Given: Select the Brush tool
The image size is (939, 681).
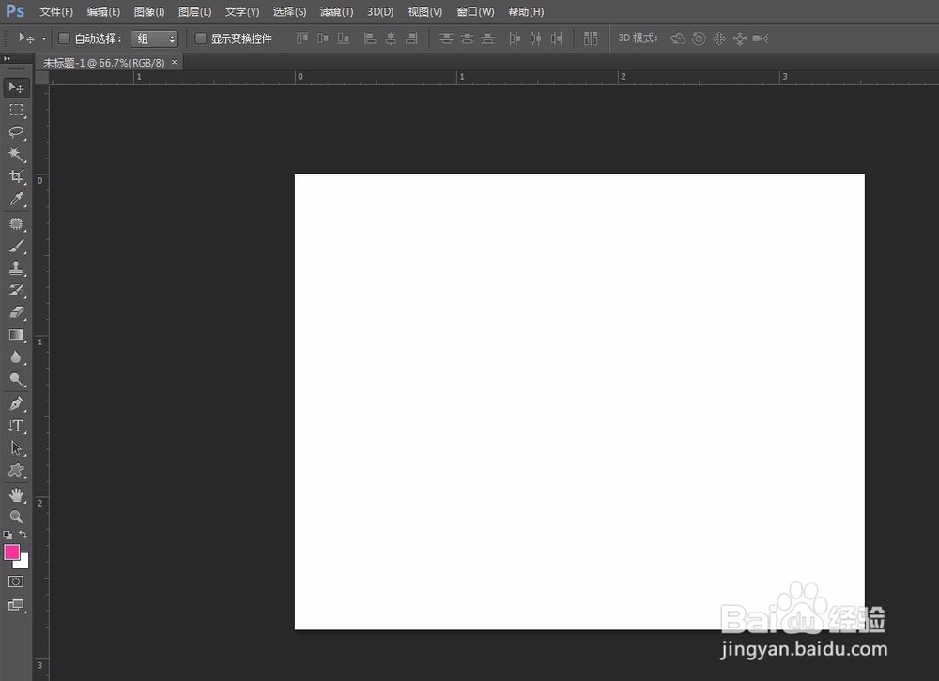Looking at the screenshot, I should point(16,246).
